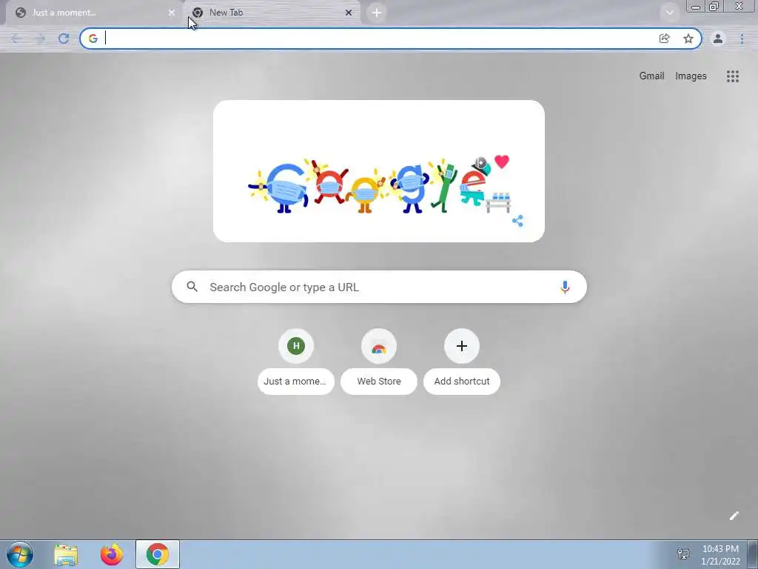Open the tab search dropdown arrow

click(669, 13)
